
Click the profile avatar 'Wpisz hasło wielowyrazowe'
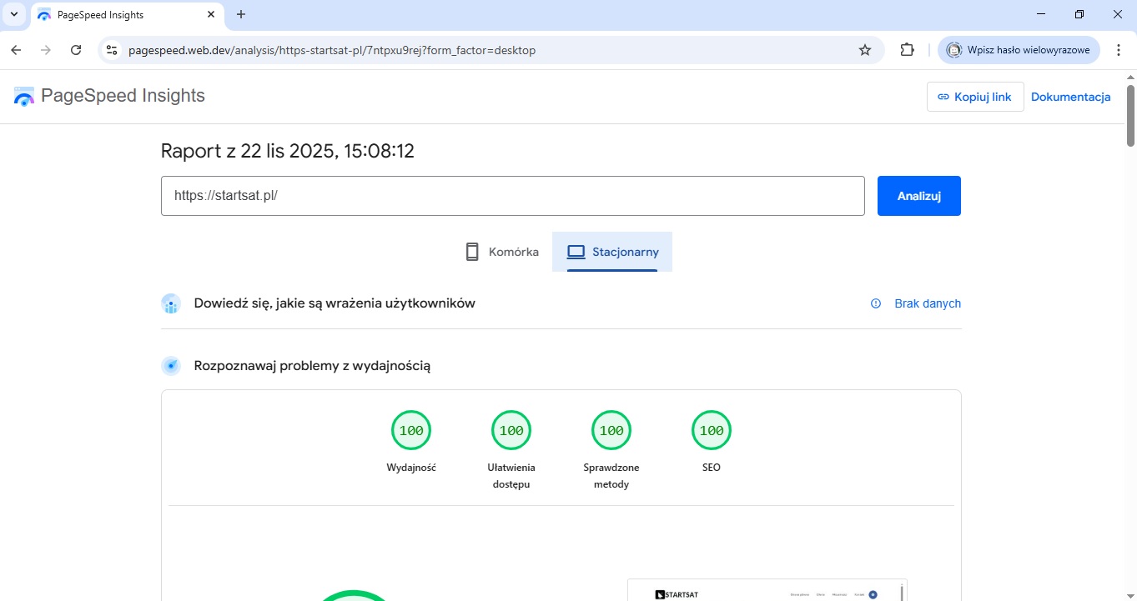coord(1019,50)
